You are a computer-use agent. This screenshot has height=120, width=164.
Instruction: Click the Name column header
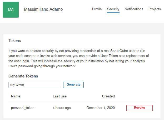pos(16,96)
